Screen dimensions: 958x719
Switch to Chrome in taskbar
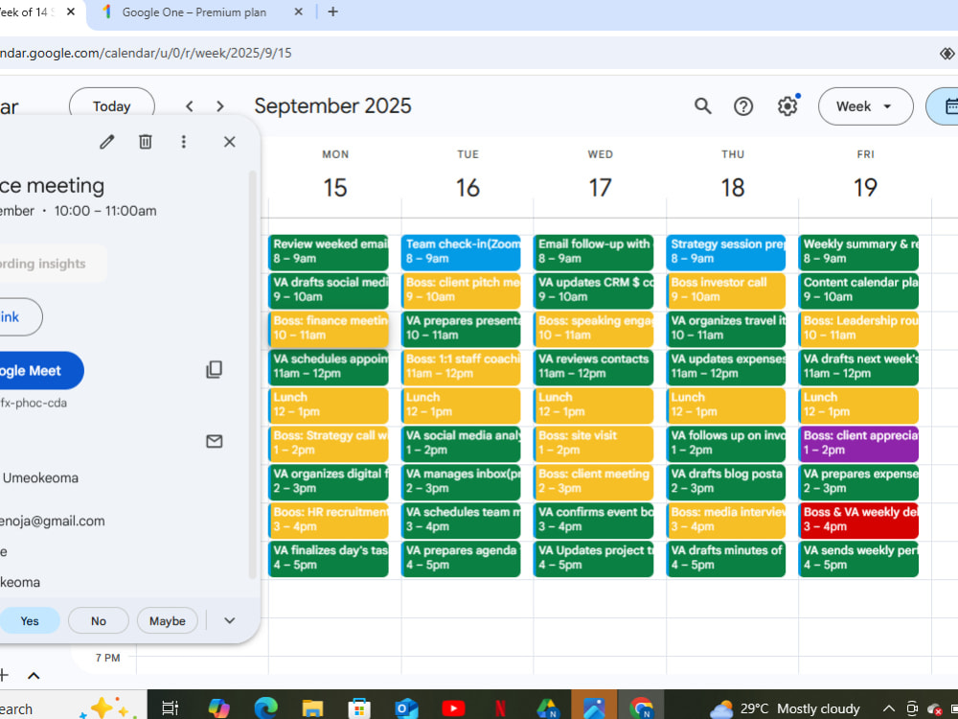pos(641,708)
